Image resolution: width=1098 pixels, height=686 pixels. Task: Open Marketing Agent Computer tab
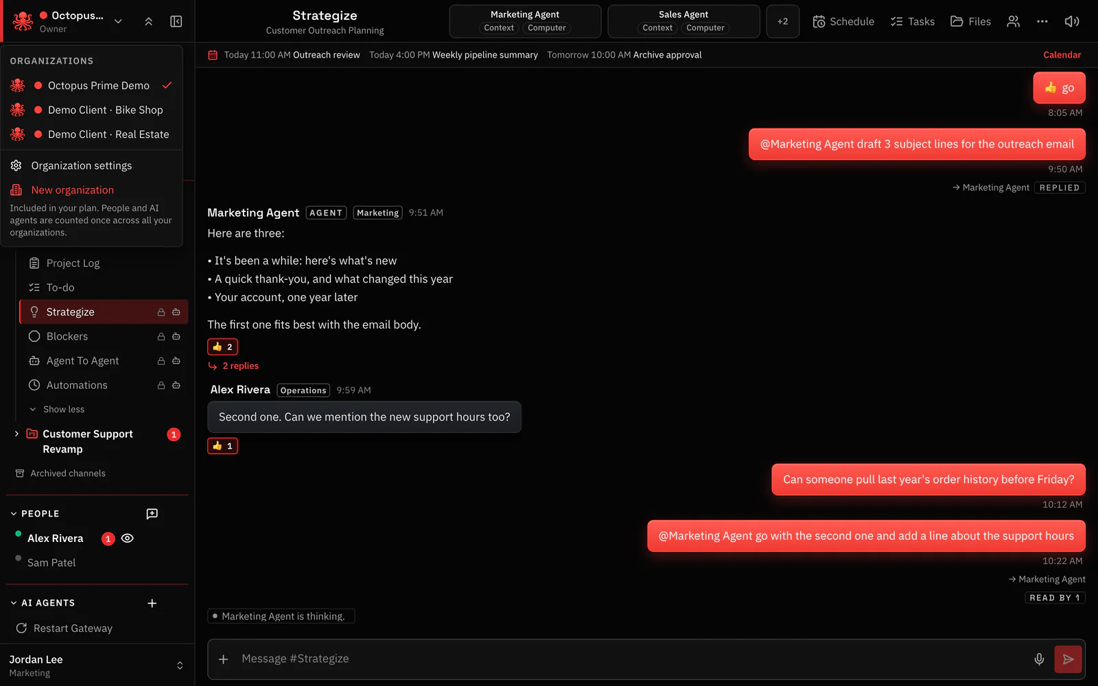coord(547,28)
